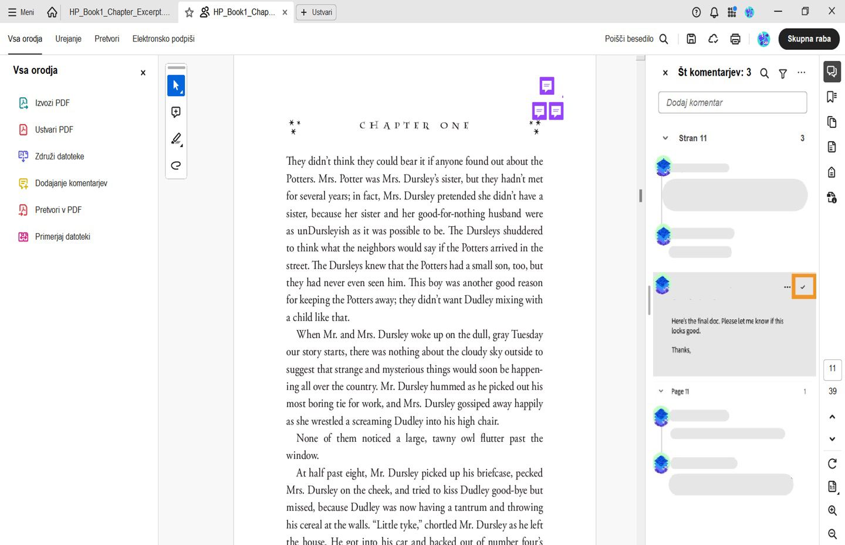Choose the highlighter pen tool

tap(176, 139)
